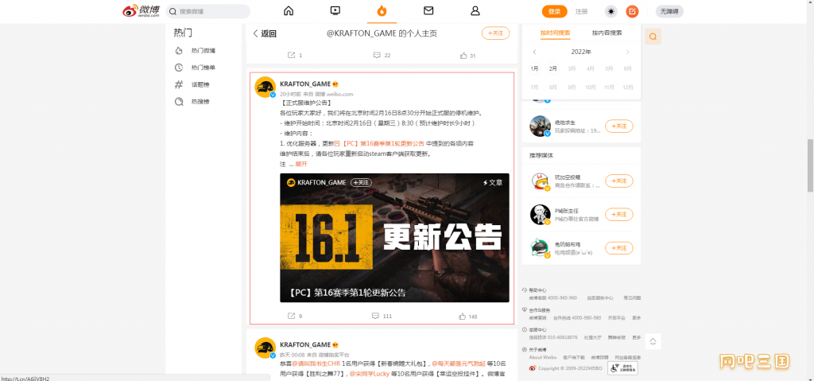
Task: Open 常见问题 footer link
Action: point(632,298)
